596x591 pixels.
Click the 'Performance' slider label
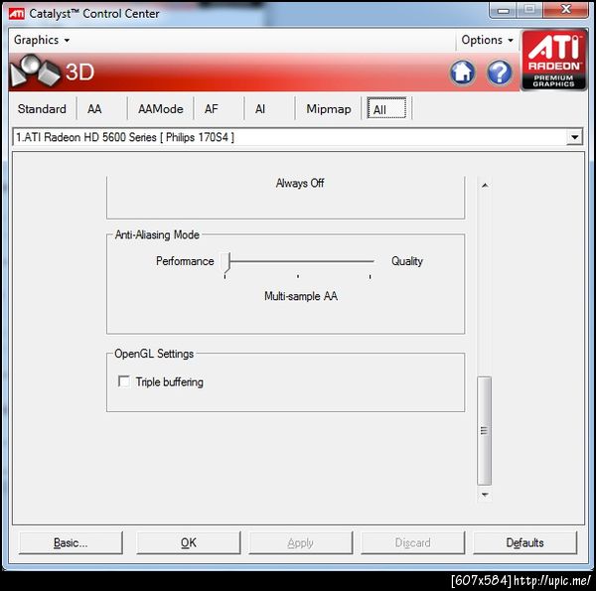click(x=185, y=261)
